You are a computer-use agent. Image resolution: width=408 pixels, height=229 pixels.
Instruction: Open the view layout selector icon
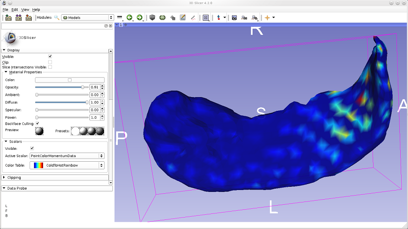(x=206, y=18)
